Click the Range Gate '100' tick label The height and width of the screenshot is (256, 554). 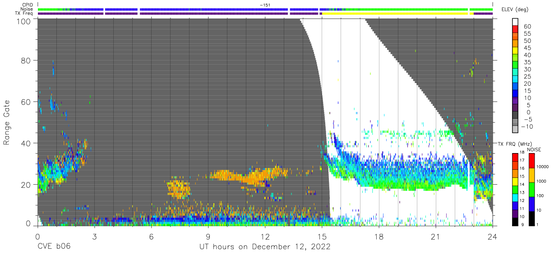[23, 21]
